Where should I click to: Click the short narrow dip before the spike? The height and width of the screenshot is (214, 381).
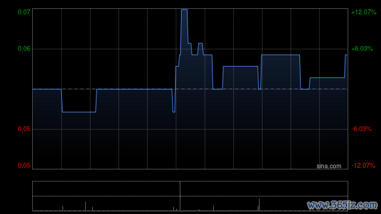tap(173, 100)
